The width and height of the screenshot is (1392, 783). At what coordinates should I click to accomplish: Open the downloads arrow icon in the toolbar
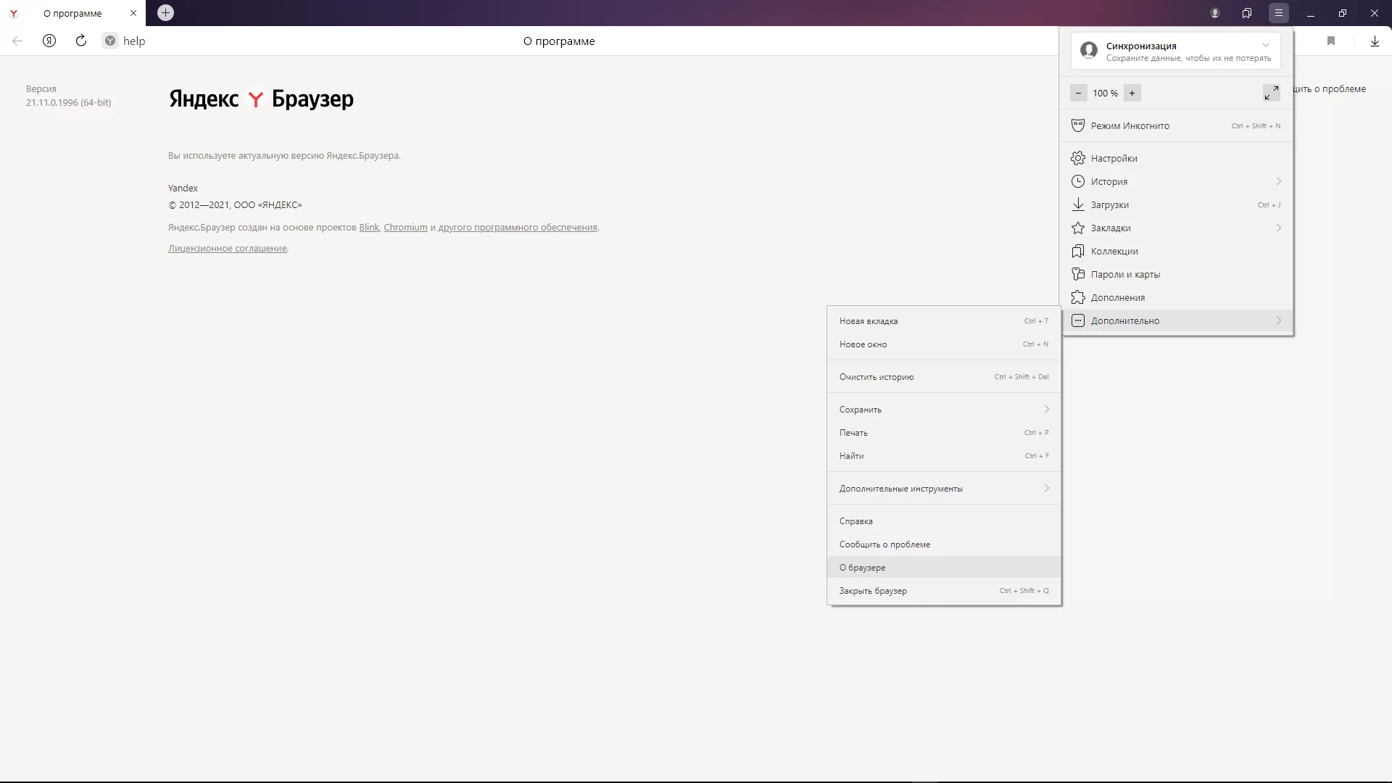pyautogui.click(x=1375, y=41)
